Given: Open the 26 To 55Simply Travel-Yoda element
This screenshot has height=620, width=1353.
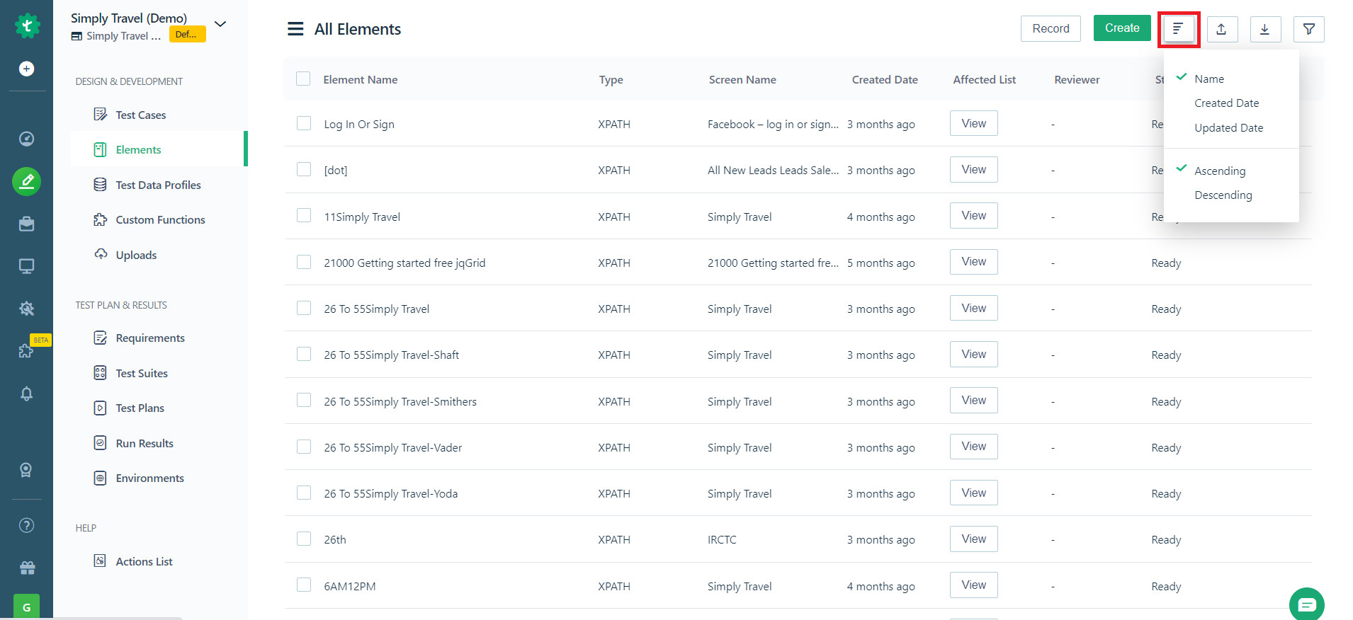Looking at the screenshot, I should click(391, 493).
